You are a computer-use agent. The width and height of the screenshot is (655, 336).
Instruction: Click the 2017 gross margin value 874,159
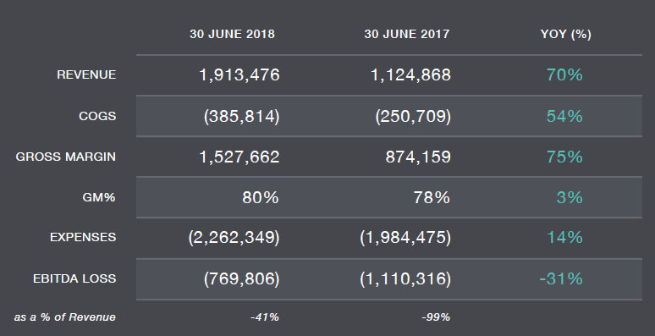[418, 157]
